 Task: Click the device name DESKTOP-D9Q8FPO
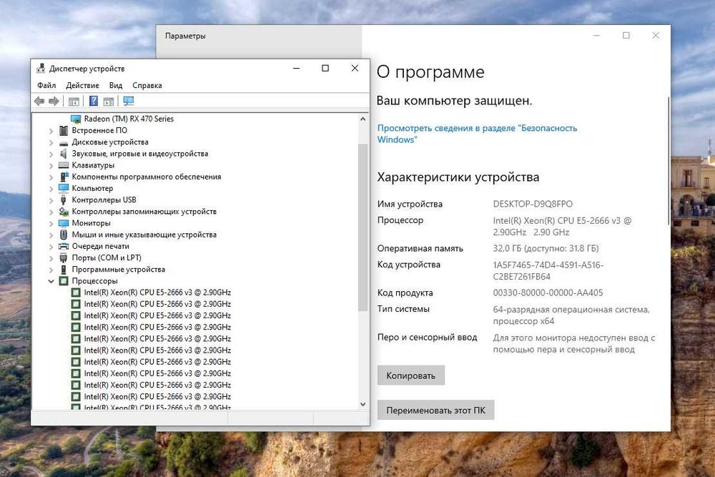pos(533,204)
